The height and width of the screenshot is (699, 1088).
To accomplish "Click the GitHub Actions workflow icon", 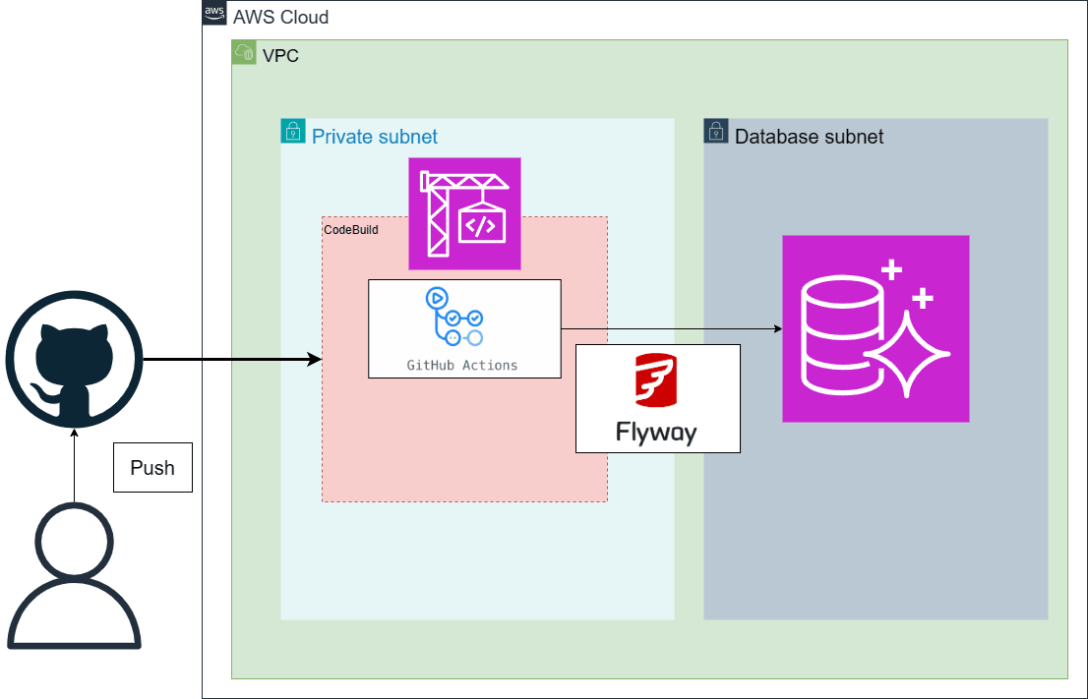I will point(454,317).
